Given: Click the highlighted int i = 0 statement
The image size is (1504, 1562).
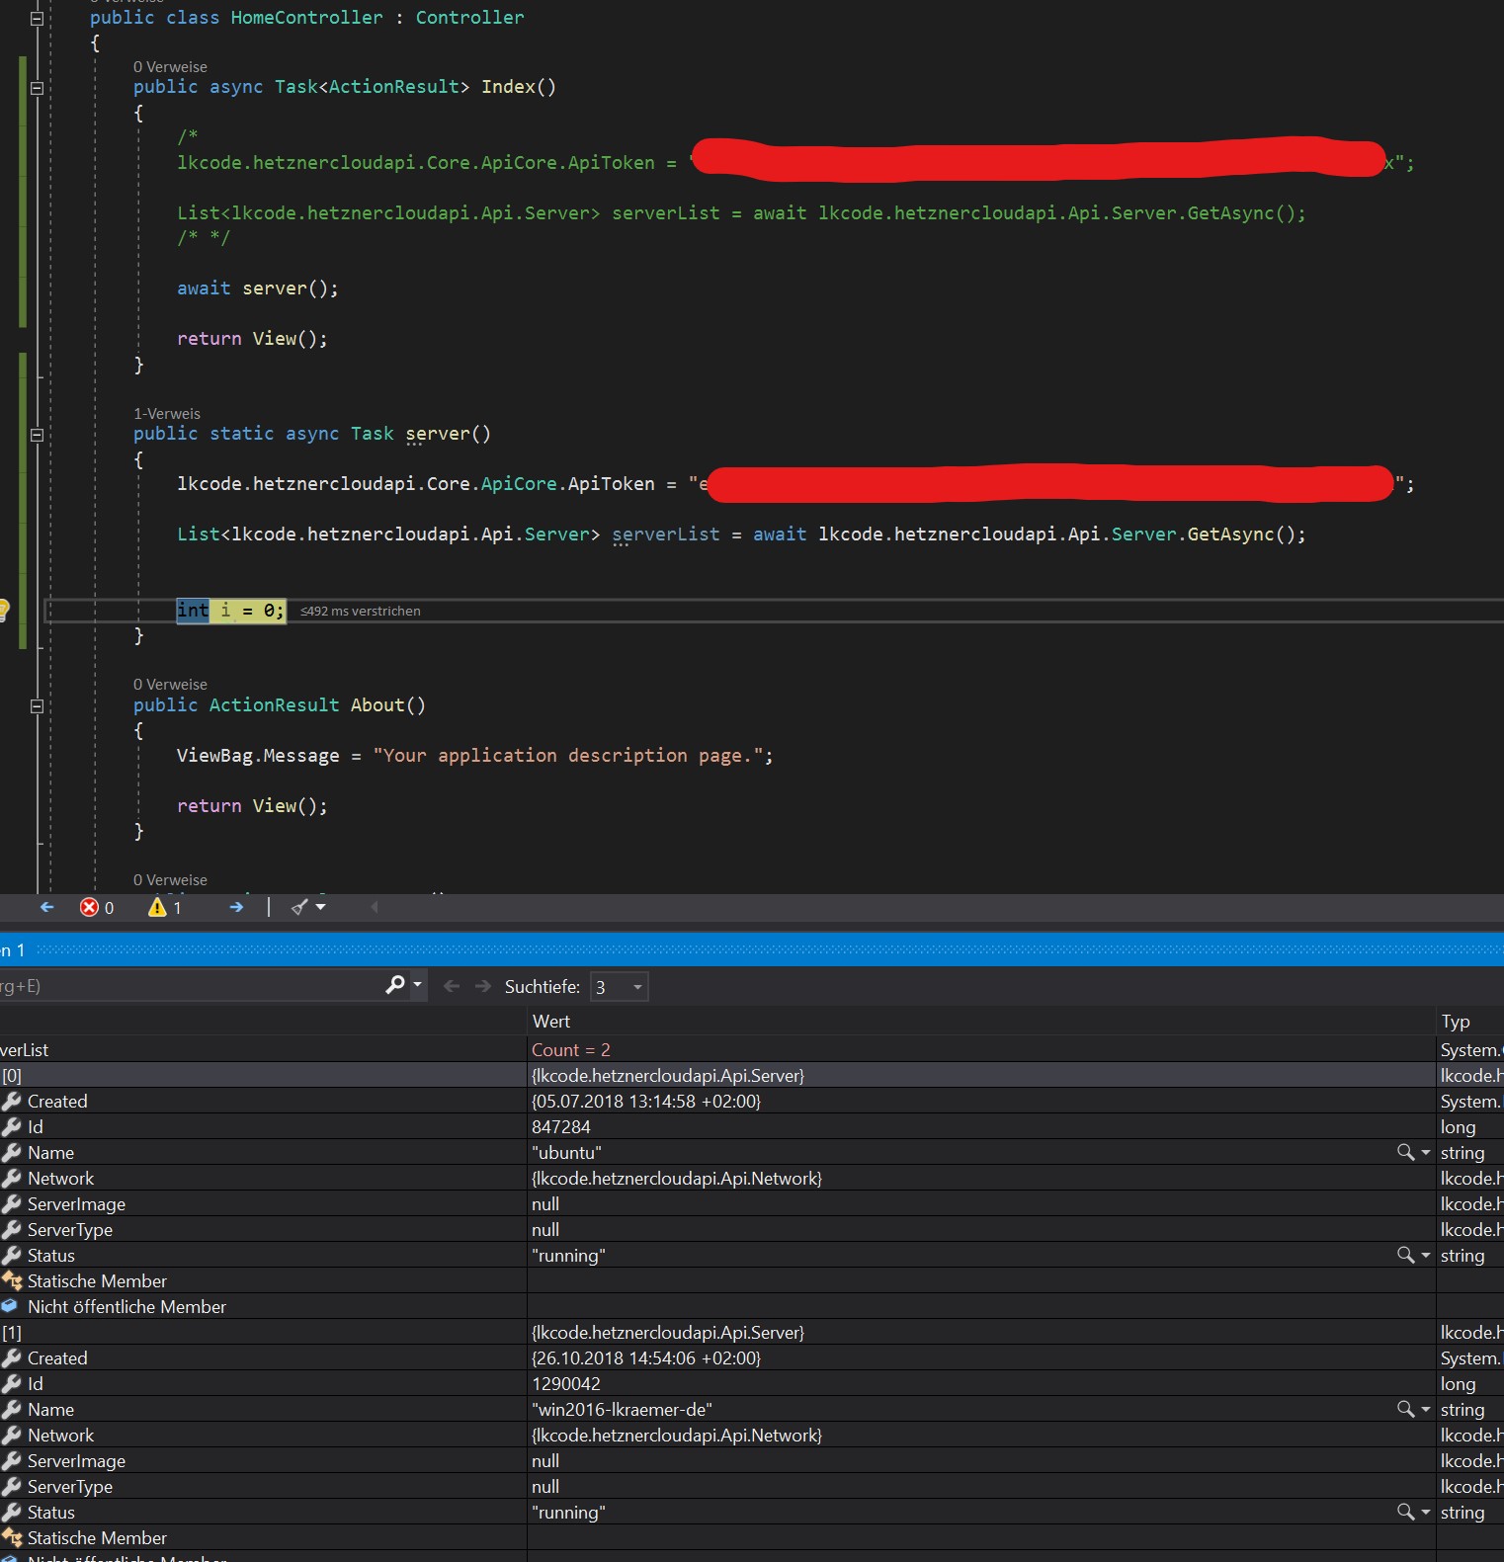Looking at the screenshot, I should click(231, 611).
